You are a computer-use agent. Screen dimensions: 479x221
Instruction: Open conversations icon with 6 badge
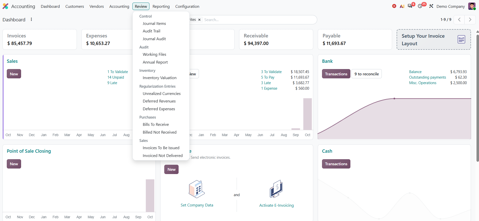pos(410,6)
